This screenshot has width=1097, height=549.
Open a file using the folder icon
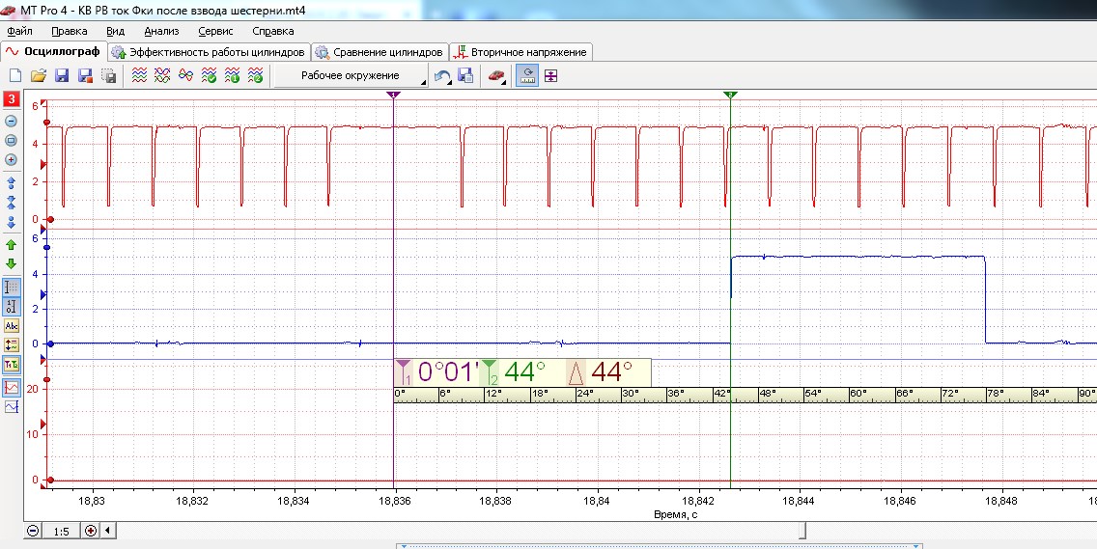pos(39,76)
